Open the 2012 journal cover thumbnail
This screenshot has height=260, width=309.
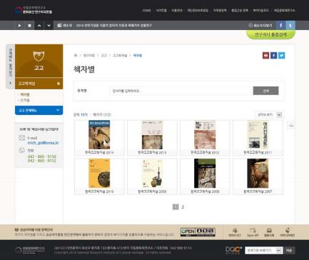point(205,135)
